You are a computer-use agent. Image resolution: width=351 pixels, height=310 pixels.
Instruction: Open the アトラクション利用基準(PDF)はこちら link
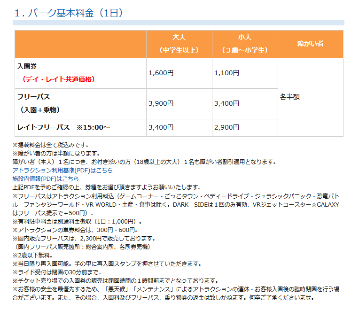pyautogui.click(x=62, y=170)
